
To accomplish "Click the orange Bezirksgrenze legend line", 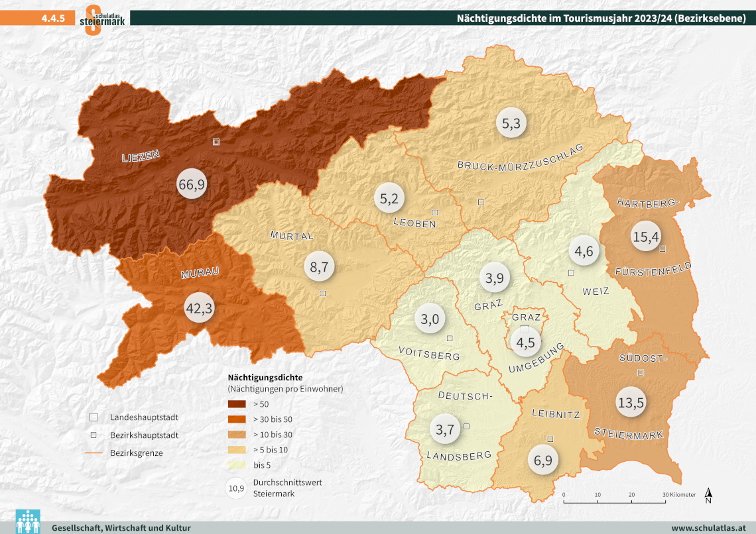I will coord(94,453).
